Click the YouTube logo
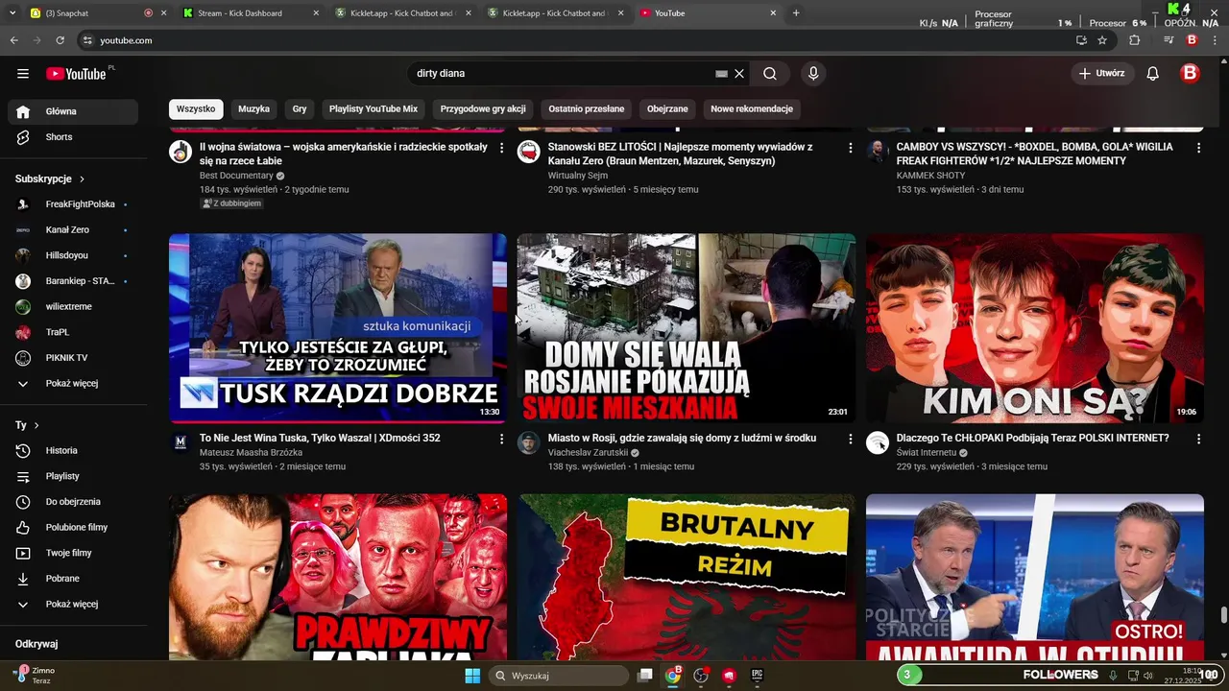Screen dimensions: 1229x691 [x=76, y=74]
